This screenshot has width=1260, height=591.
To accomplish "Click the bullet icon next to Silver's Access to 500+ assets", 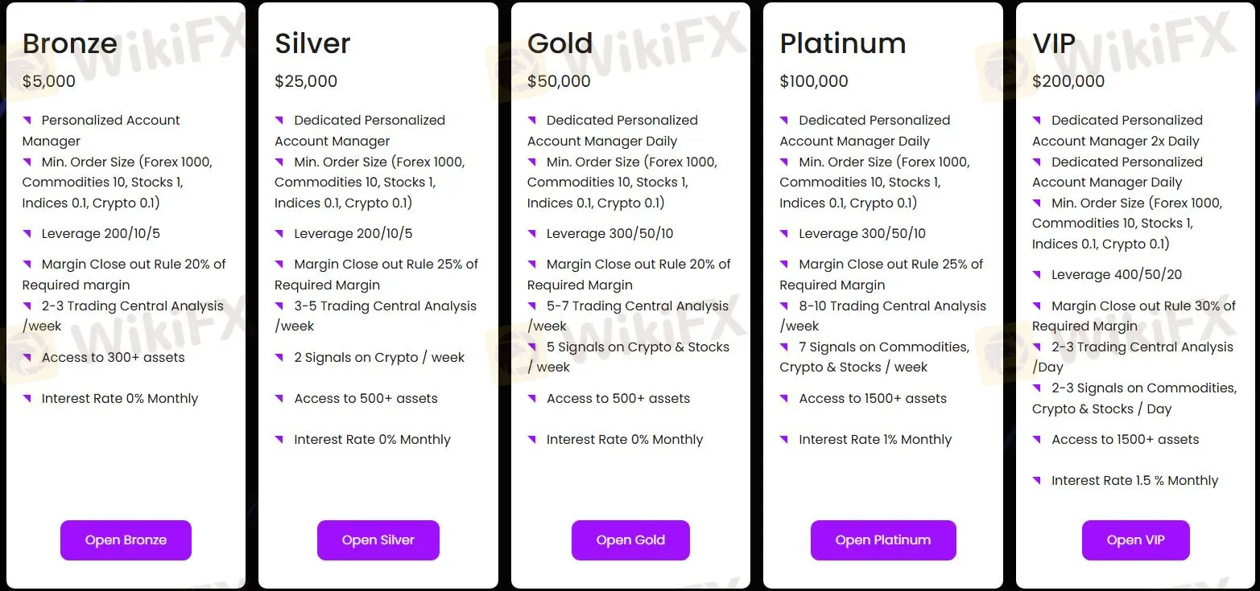I will [x=280, y=398].
